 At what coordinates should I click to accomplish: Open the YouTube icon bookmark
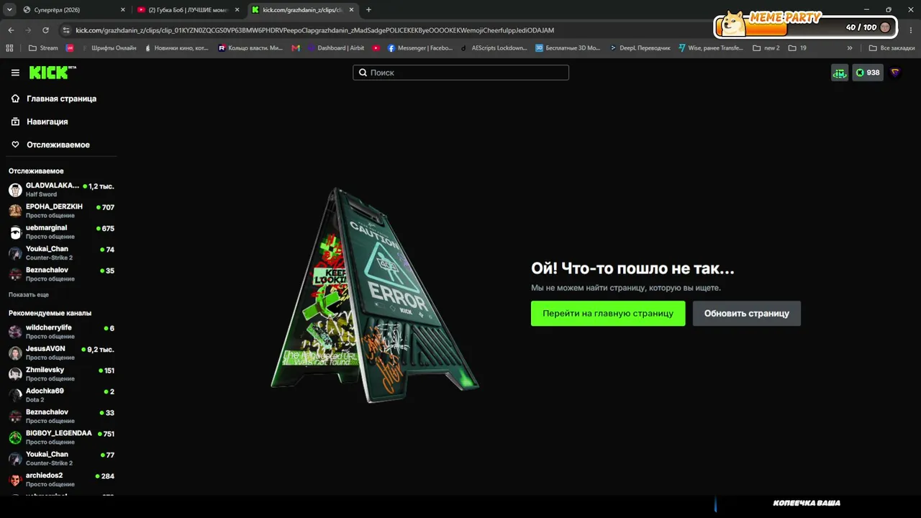coord(376,48)
